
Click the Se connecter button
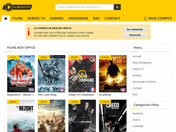(135, 30)
